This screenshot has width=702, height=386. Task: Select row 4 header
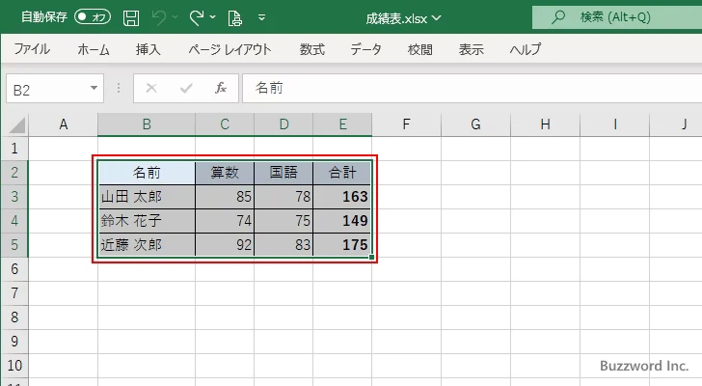pos(14,221)
